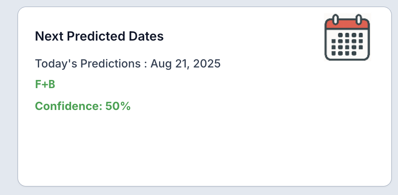The height and width of the screenshot is (195, 398).
Task: Click the year 2025 in the date
Action: coord(206,63)
